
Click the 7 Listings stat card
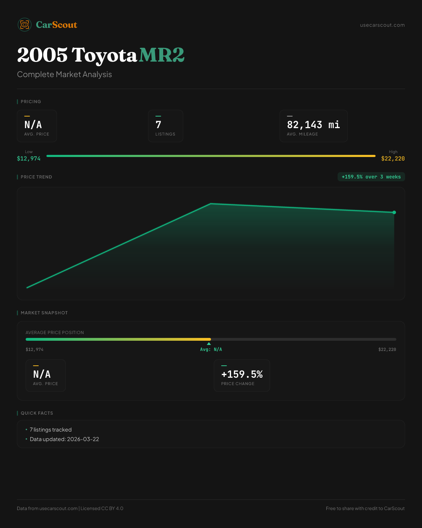165,126
